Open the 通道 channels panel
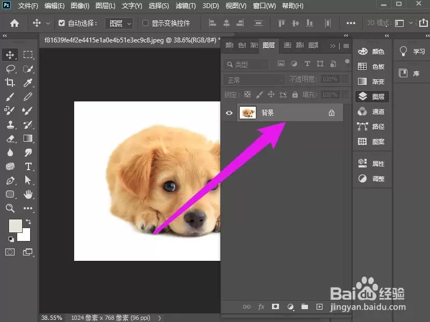The height and width of the screenshot is (322, 430). pos(371,112)
